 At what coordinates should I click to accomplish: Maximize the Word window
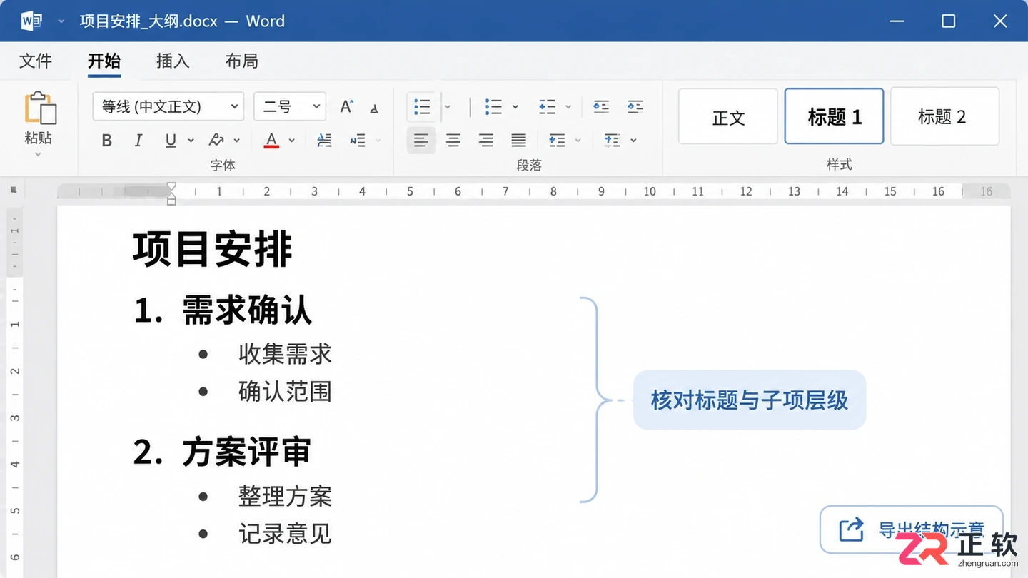[949, 21]
